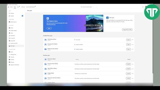This screenshot has width=160, height=90.
Task: Click the 'Desktop apps' heading
Action: click(x=46, y=55)
